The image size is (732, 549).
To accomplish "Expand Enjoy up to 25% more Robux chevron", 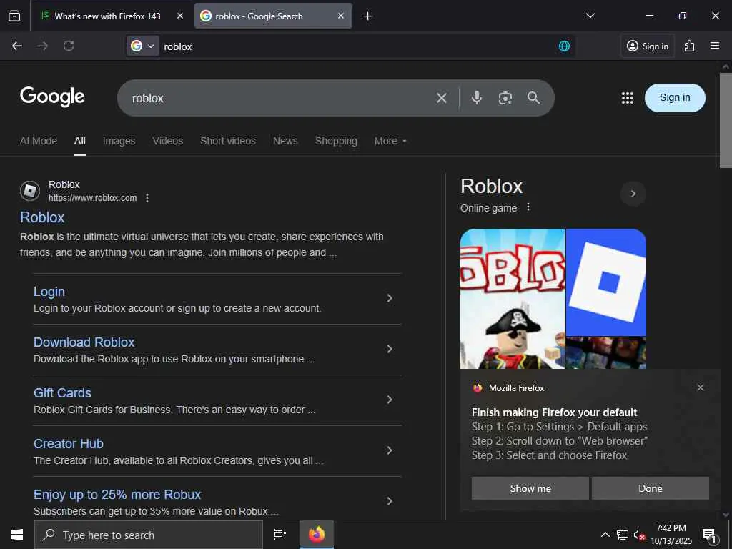I will [390, 501].
